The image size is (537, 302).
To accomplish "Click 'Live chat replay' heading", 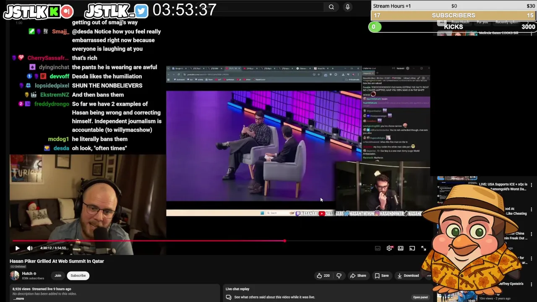I will tap(237, 289).
